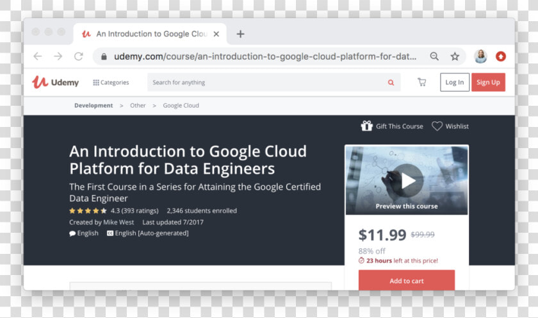Click the red search magnifier icon

click(391, 83)
